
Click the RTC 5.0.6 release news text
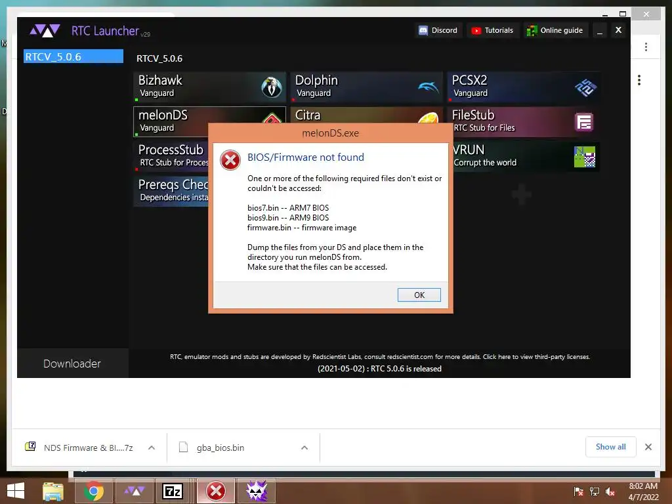[x=379, y=369]
